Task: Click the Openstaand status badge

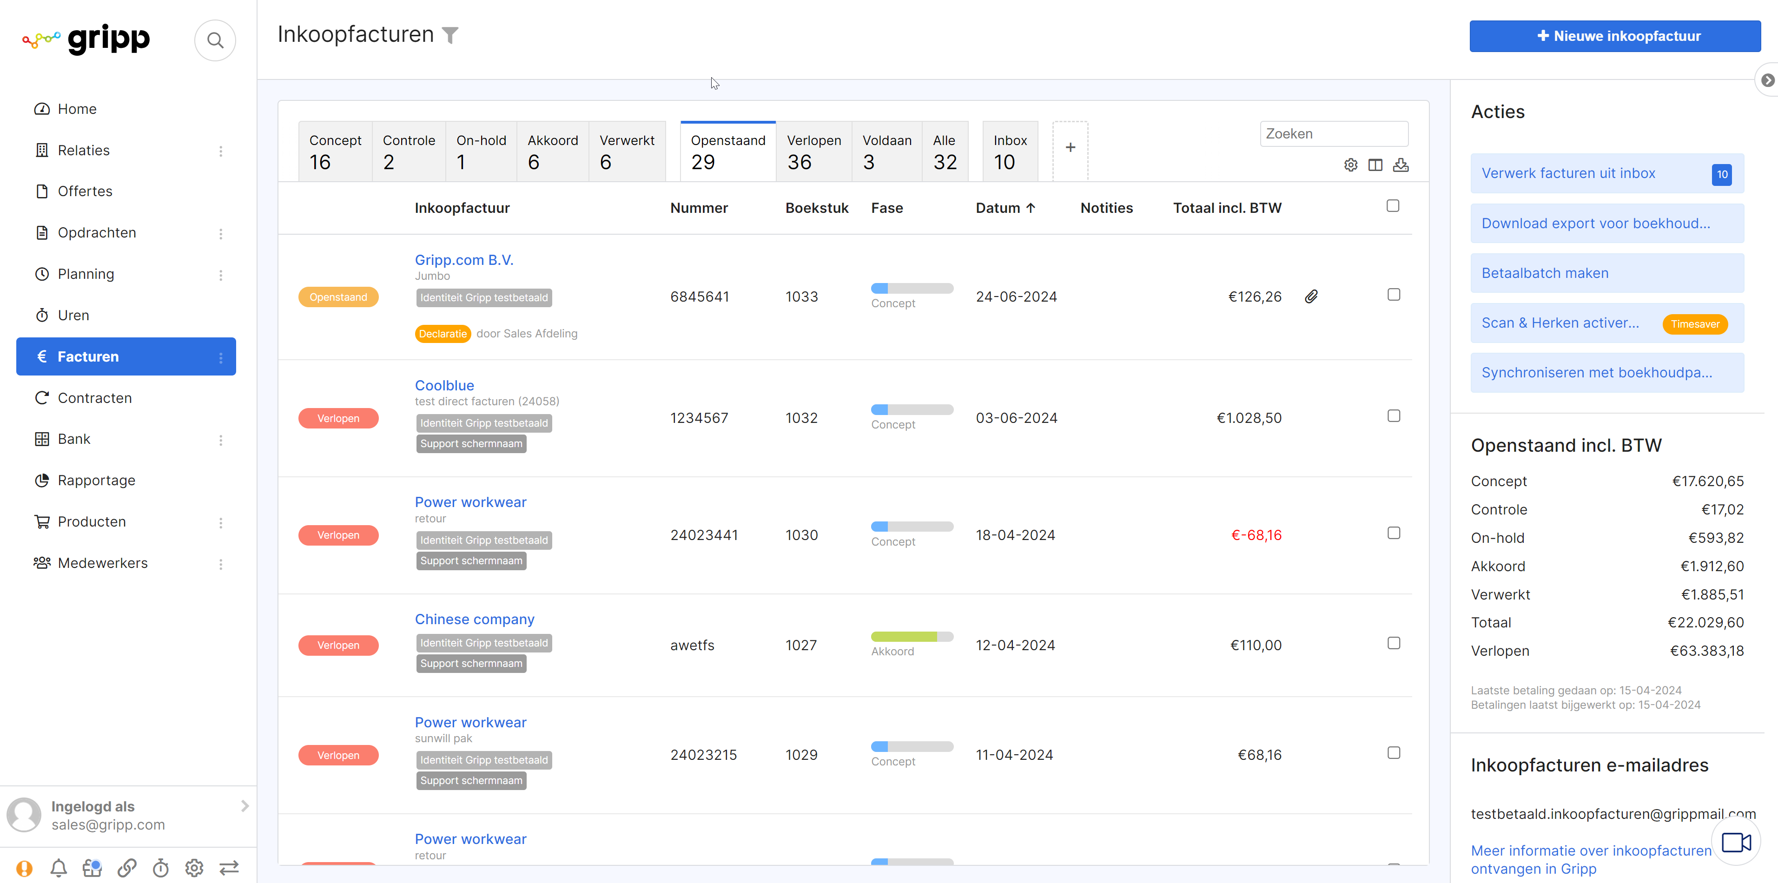Action: click(x=338, y=297)
